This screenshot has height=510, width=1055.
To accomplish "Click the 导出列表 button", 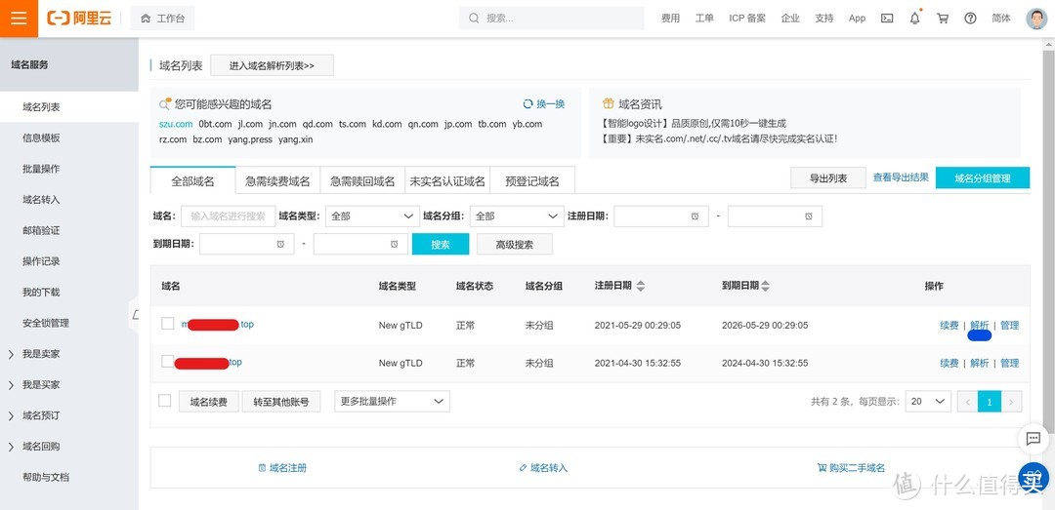I will pyautogui.click(x=828, y=178).
